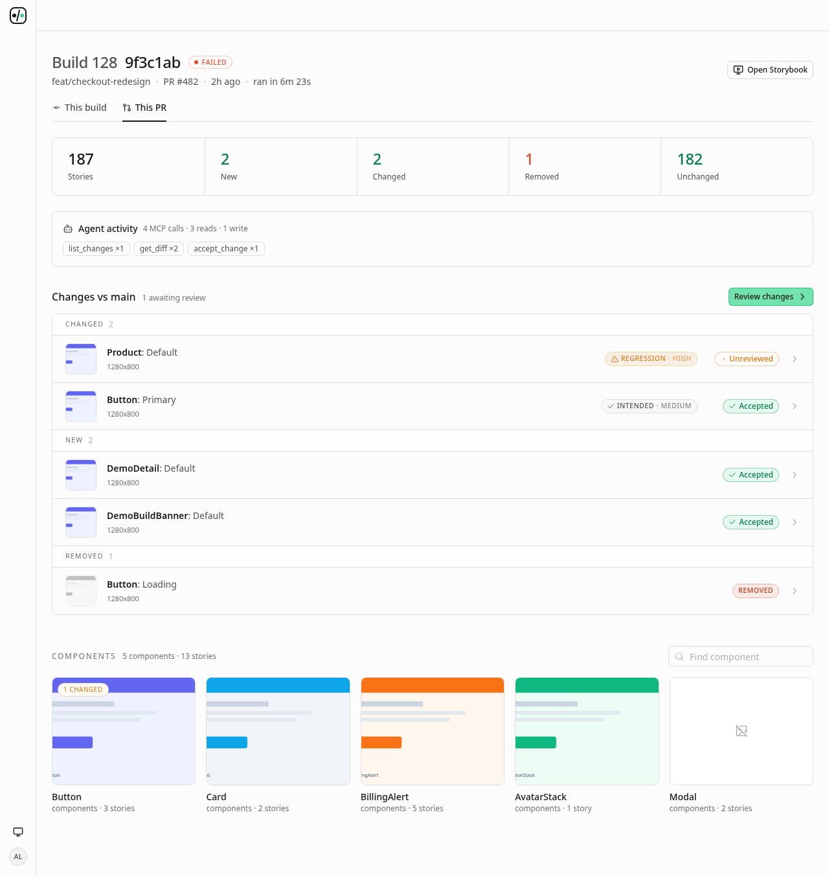Image resolution: width=829 pixels, height=876 pixels.
Task: Click the INTENDED · MEDIUM badge
Action: (x=649, y=406)
